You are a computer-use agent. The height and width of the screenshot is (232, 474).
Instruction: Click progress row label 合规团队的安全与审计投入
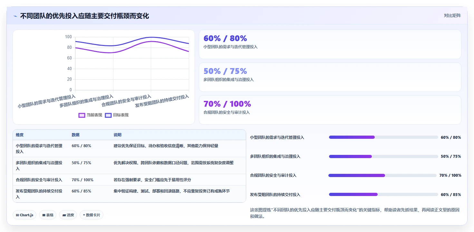point(273,175)
